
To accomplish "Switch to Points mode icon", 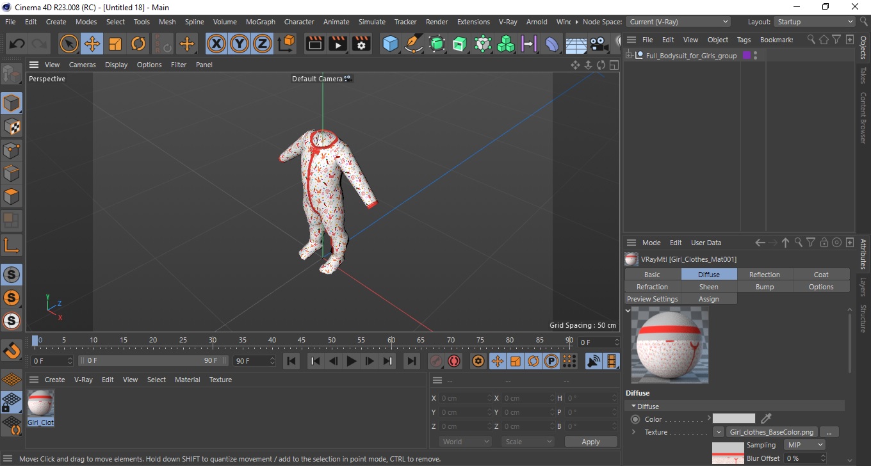I will tap(12, 150).
